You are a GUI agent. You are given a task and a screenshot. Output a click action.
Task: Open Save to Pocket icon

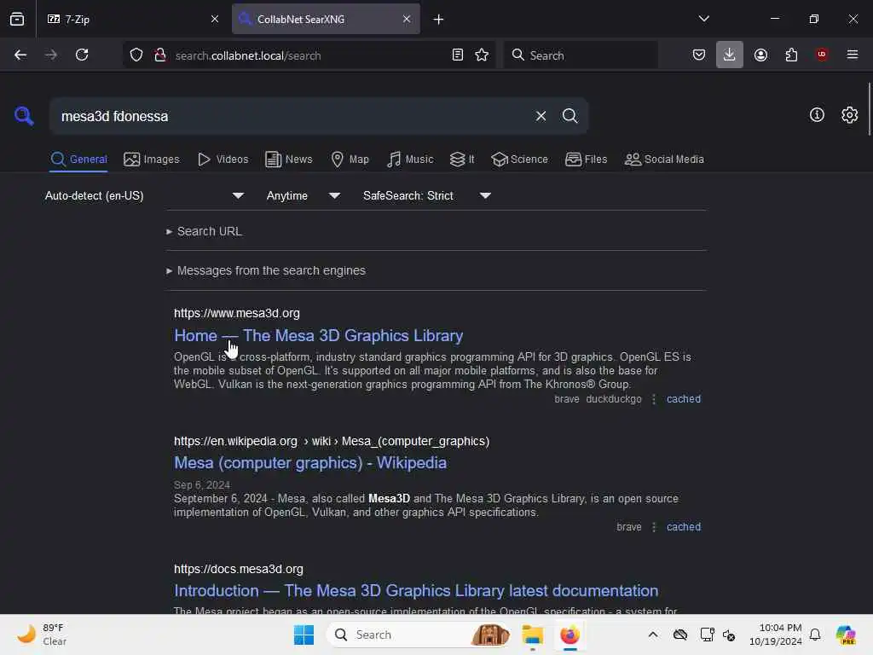[x=699, y=55]
